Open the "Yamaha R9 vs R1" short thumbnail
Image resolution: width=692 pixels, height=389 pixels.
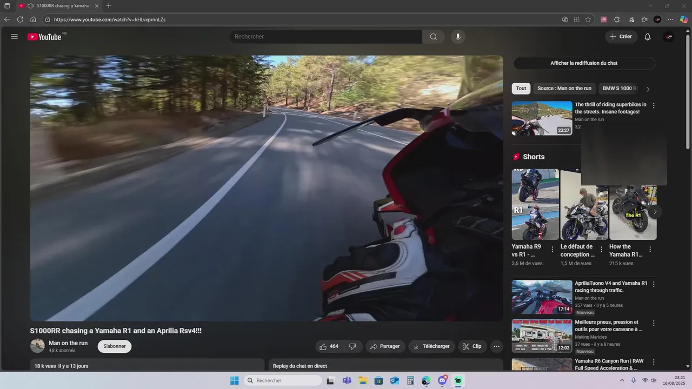[x=535, y=204]
